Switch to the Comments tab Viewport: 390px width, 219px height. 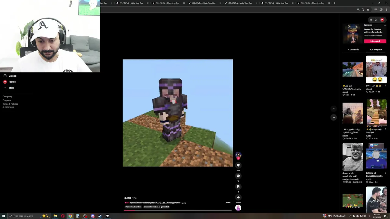click(x=353, y=49)
